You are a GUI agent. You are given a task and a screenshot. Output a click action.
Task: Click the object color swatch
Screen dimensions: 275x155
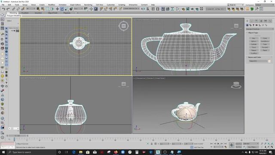point(269,61)
